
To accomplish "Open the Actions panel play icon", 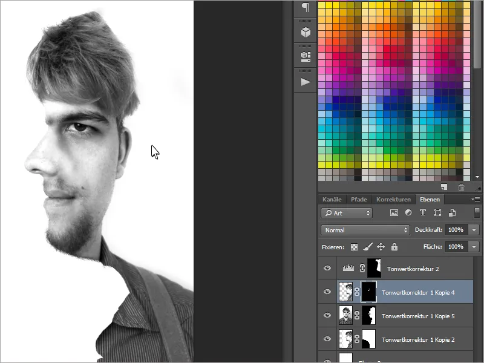I will pos(306,82).
